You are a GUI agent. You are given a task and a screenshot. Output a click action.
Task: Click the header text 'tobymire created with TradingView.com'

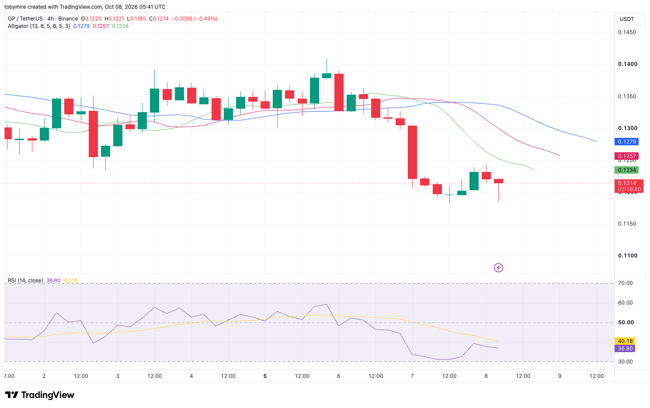pyautogui.click(x=53, y=7)
